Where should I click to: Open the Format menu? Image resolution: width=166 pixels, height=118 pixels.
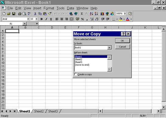tap(49, 8)
